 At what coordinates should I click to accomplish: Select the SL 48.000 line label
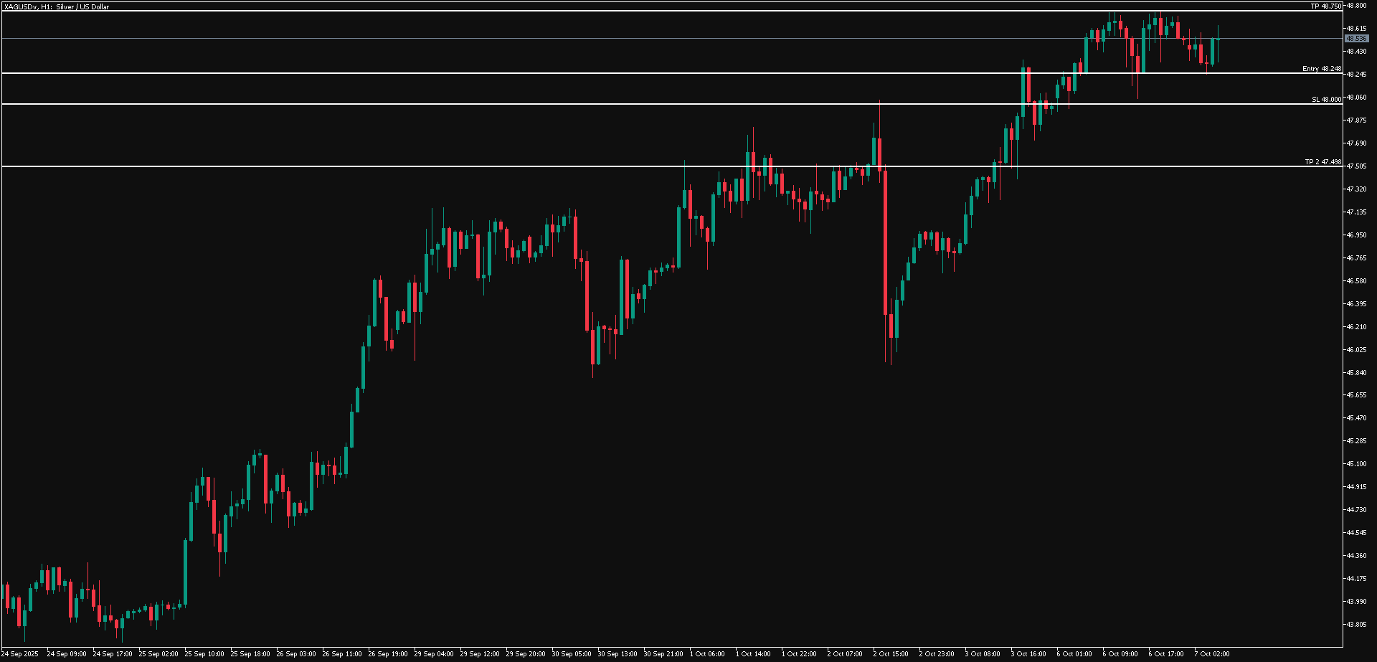pos(1326,100)
